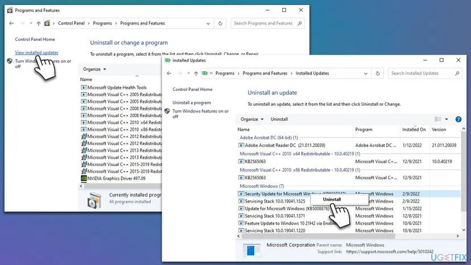The image size is (471, 265).
Task: Click the control panel icon in Programs and Features address bar
Action: (47, 23)
